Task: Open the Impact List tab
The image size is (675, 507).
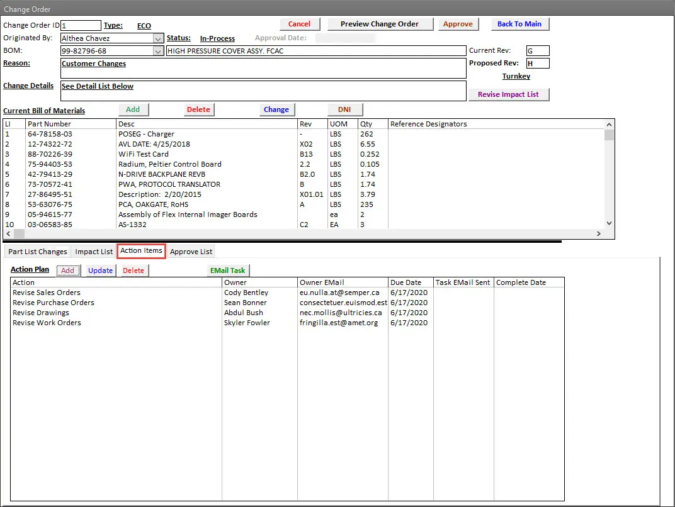Action: tap(94, 252)
